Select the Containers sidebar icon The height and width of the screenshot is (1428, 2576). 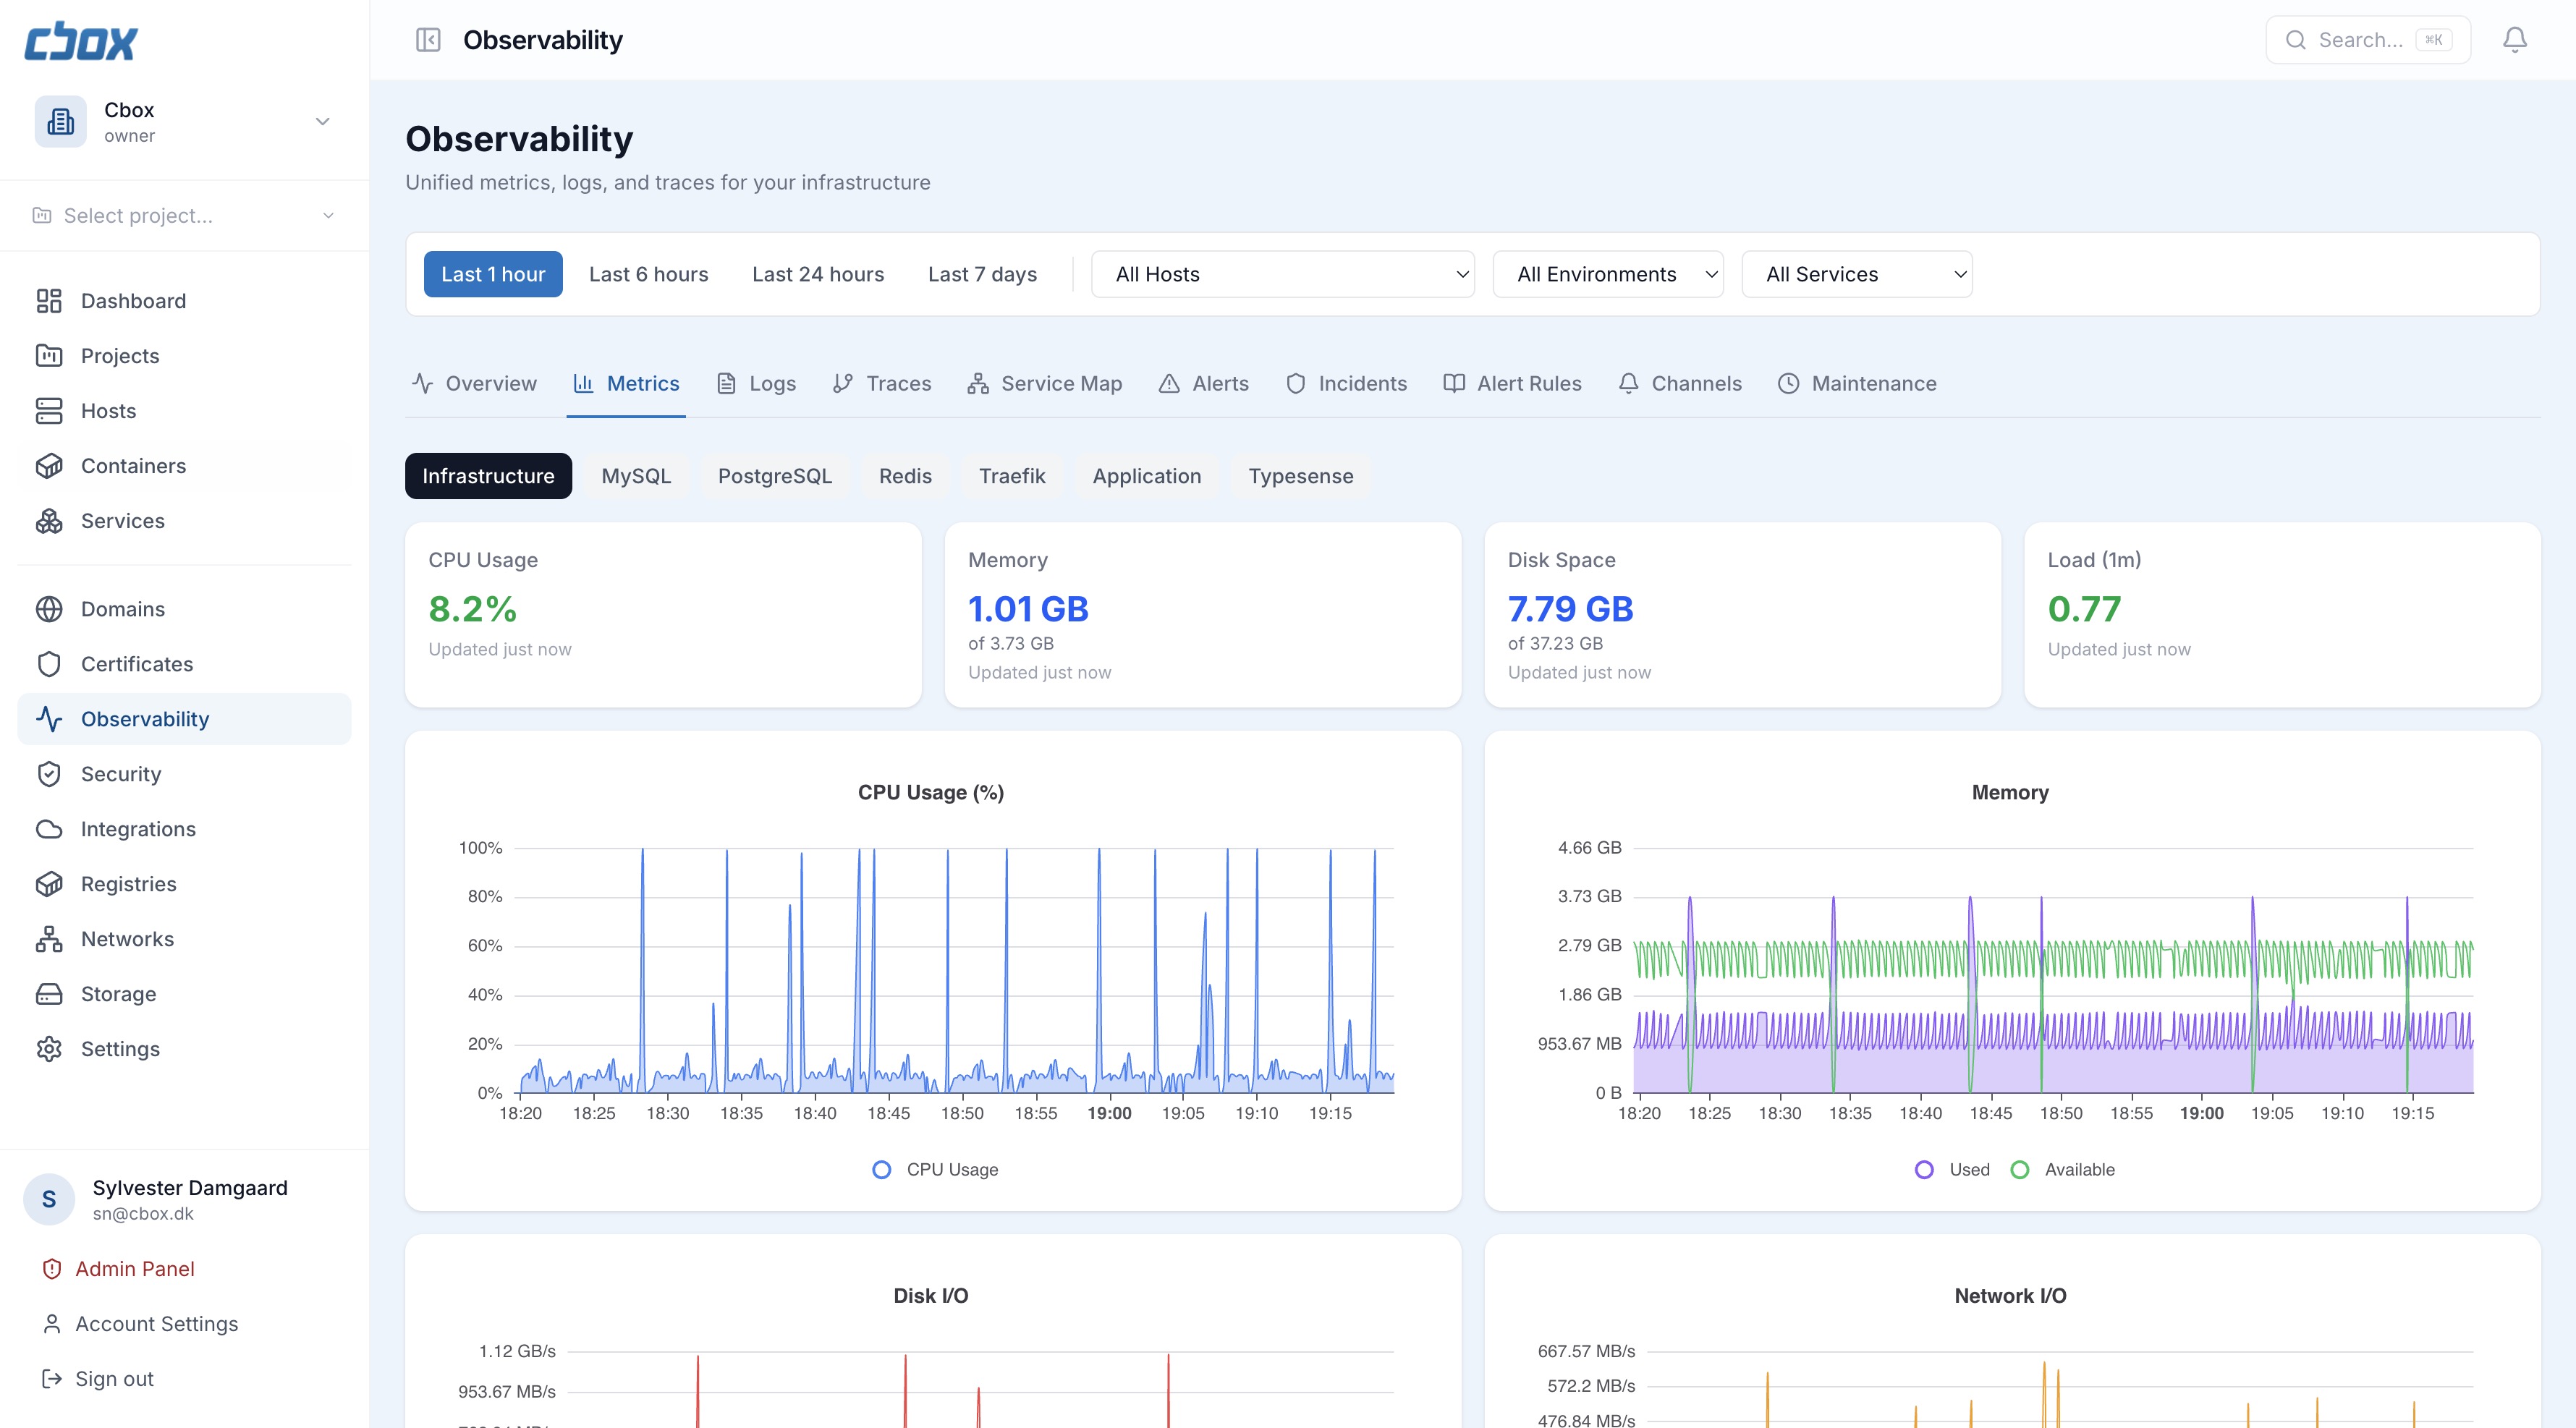(51, 465)
